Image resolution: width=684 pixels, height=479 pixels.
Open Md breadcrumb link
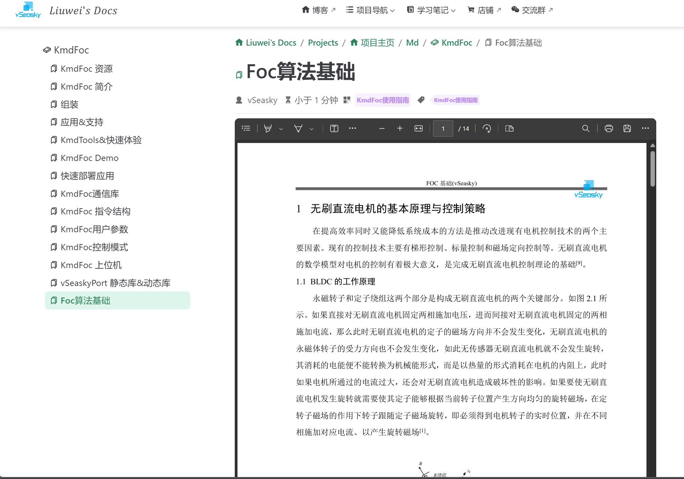coord(412,43)
